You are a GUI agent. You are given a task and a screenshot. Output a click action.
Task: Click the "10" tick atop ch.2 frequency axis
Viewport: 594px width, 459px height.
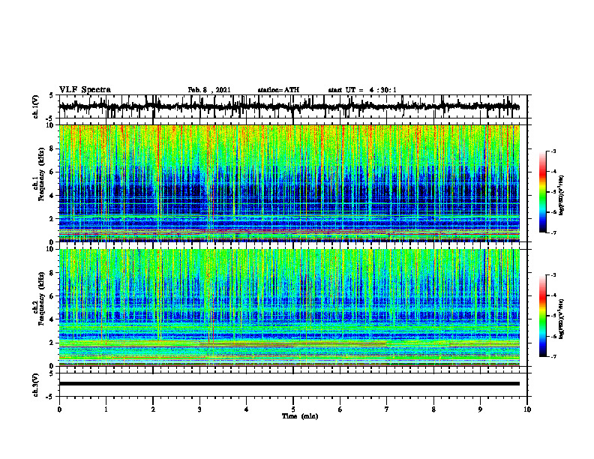click(x=51, y=249)
